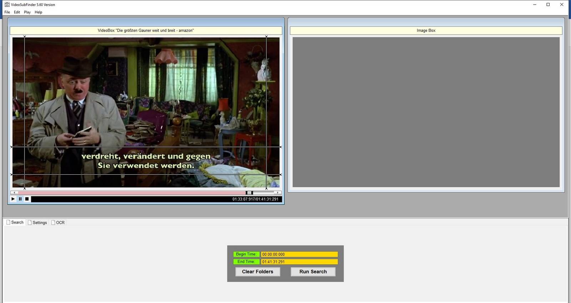
Task: Stop the video with the stop button
Action: coord(27,199)
